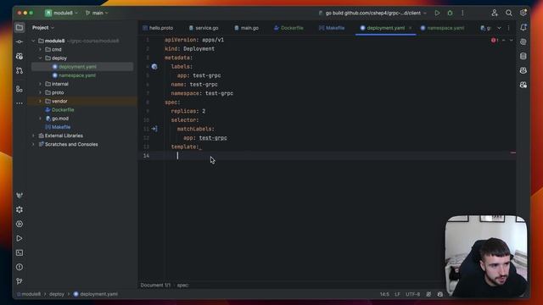The image size is (543, 305).
Task: Expand the go.mod entry
Action: pos(40,119)
